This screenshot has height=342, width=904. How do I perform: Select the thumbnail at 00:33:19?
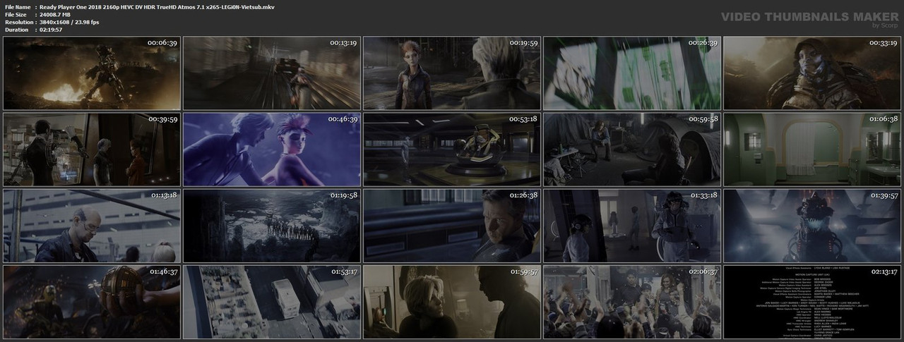[812, 73]
